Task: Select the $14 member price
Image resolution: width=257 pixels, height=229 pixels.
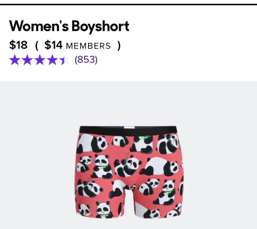Action: 53,45
